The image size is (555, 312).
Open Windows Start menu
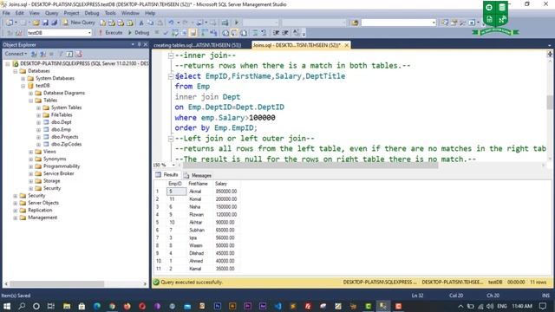7,306
